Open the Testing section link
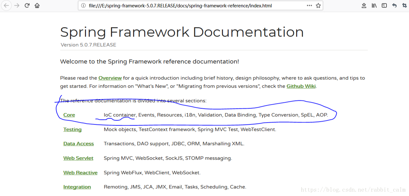 [x=72, y=129]
